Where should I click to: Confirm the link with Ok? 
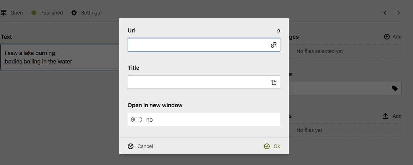click(272, 146)
